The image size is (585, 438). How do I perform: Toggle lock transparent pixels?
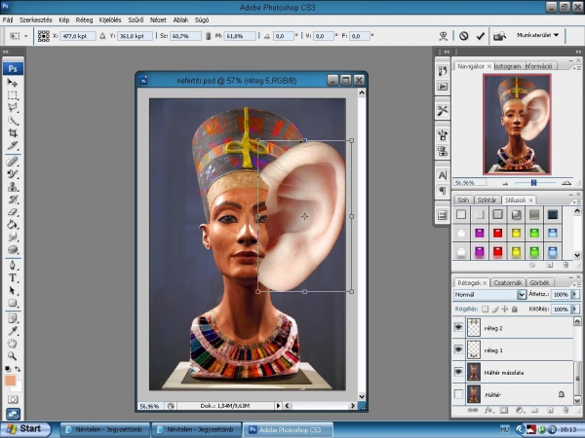point(485,310)
